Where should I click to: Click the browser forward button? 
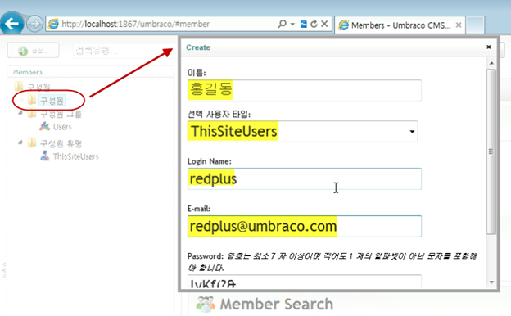[34, 24]
